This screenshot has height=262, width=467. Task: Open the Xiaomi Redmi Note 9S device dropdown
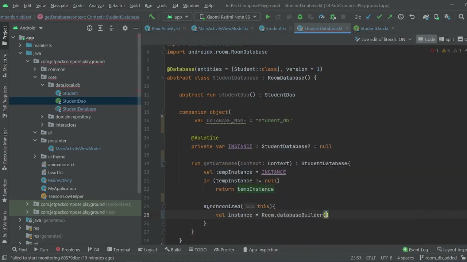click(x=228, y=17)
